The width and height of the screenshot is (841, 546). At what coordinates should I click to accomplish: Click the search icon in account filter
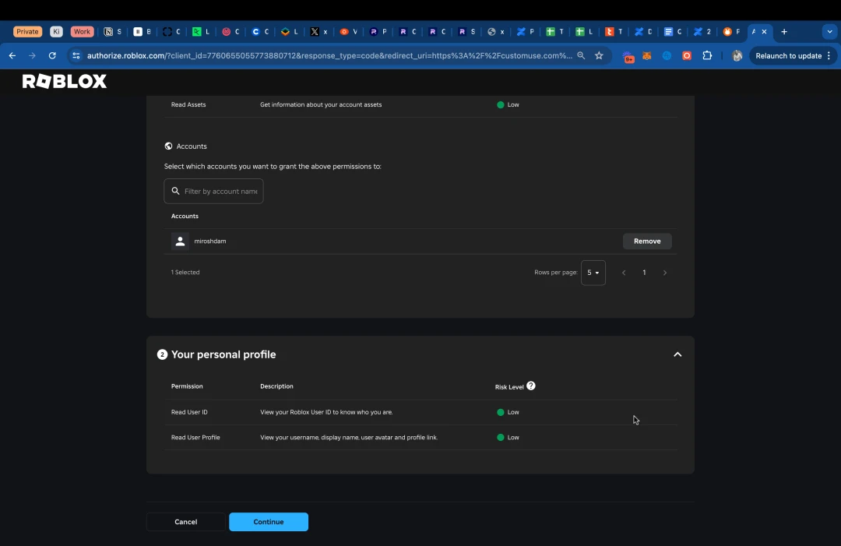[x=175, y=191]
